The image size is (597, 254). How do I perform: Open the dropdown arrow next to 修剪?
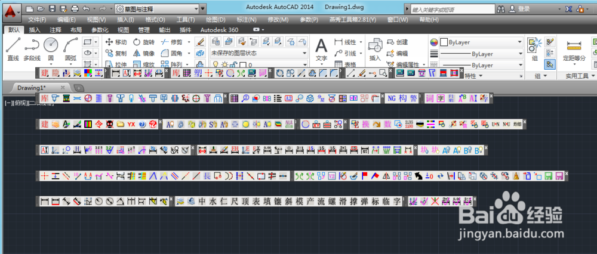click(189, 42)
